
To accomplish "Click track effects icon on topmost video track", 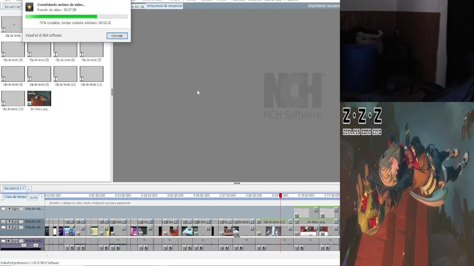I will 15,209.
